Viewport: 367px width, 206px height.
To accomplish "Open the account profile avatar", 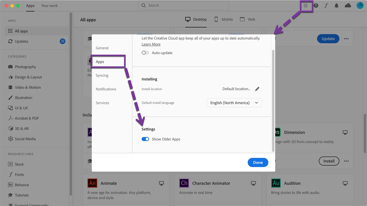I will [x=360, y=5].
